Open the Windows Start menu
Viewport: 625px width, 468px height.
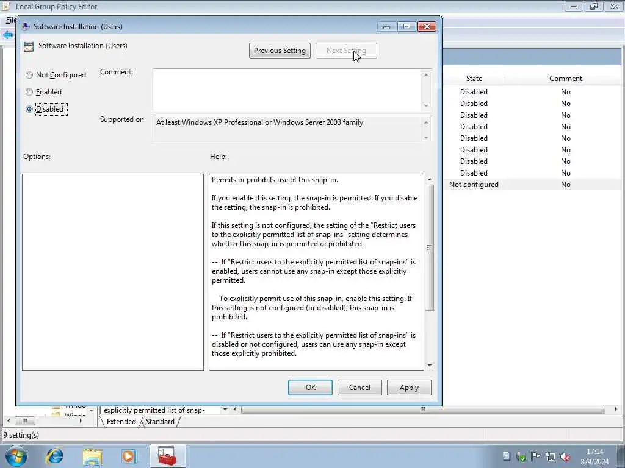click(16, 456)
